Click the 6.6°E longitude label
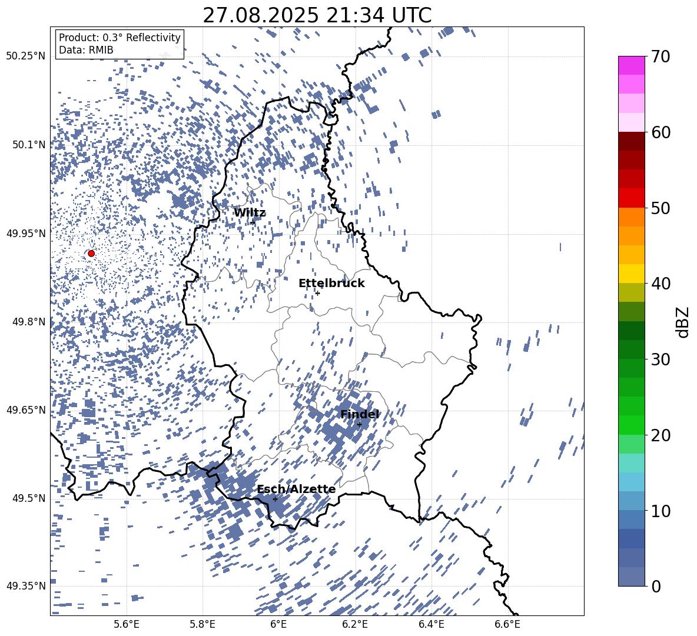Viewport: 697px width, 636px height. pos(507,624)
